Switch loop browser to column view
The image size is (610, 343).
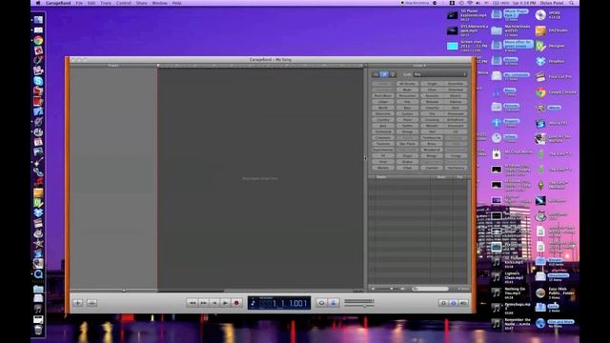coord(376,74)
